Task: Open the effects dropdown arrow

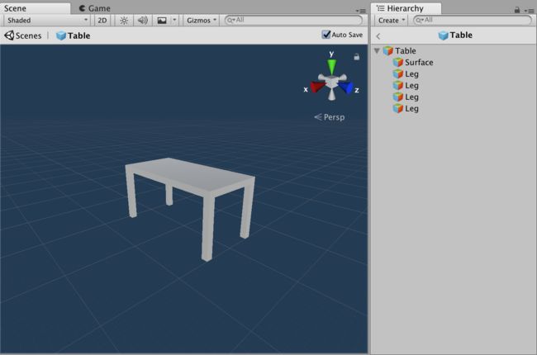Action: [x=174, y=20]
